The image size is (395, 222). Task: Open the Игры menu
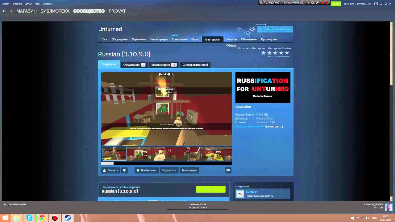pyautogui.click(x=37, y=4)
